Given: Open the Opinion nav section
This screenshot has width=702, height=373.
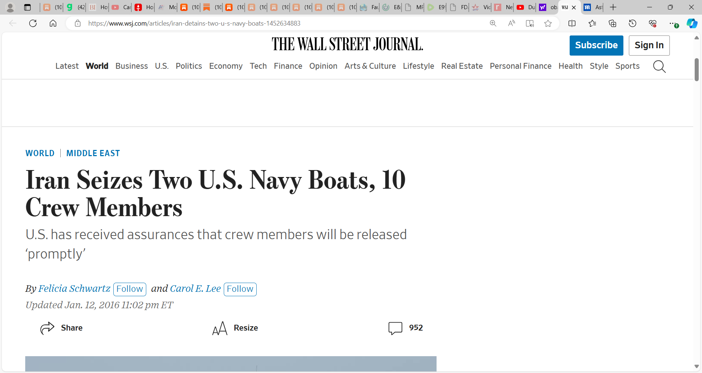Looking at the screenshot, I should coord(323,66).
